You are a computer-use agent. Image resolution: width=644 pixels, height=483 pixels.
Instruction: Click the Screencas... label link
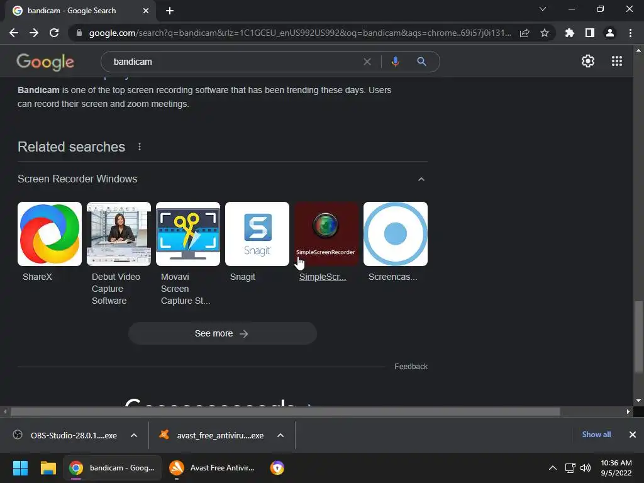coord(392,277)
